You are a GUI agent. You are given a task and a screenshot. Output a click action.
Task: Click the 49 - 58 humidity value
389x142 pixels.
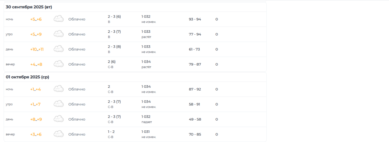195,119
